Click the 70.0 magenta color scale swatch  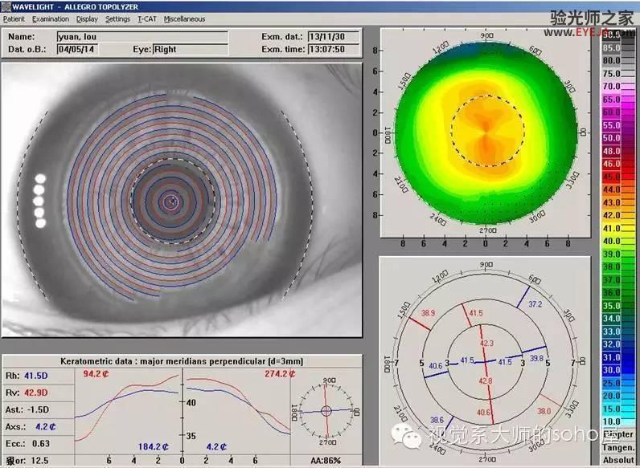click(x=619, y=87)
